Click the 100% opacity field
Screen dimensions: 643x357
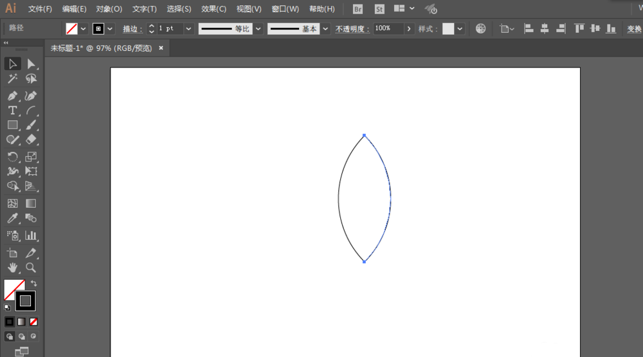[389, 28]
